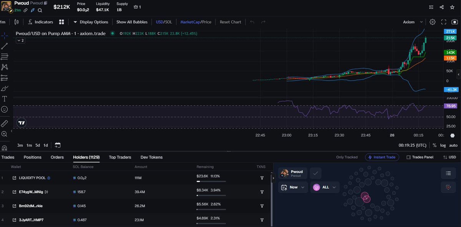Image resolution: width=461 pixels, height=227 pixels.
Task: Copy the Pwoud token address
Action: click(x=46, y=3)
